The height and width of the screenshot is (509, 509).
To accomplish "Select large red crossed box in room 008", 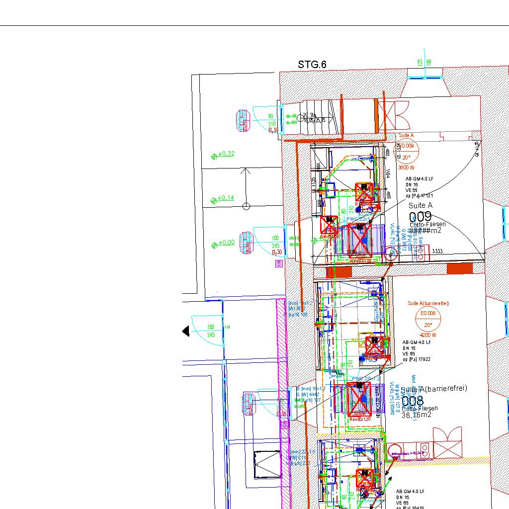I will (359, 399).
